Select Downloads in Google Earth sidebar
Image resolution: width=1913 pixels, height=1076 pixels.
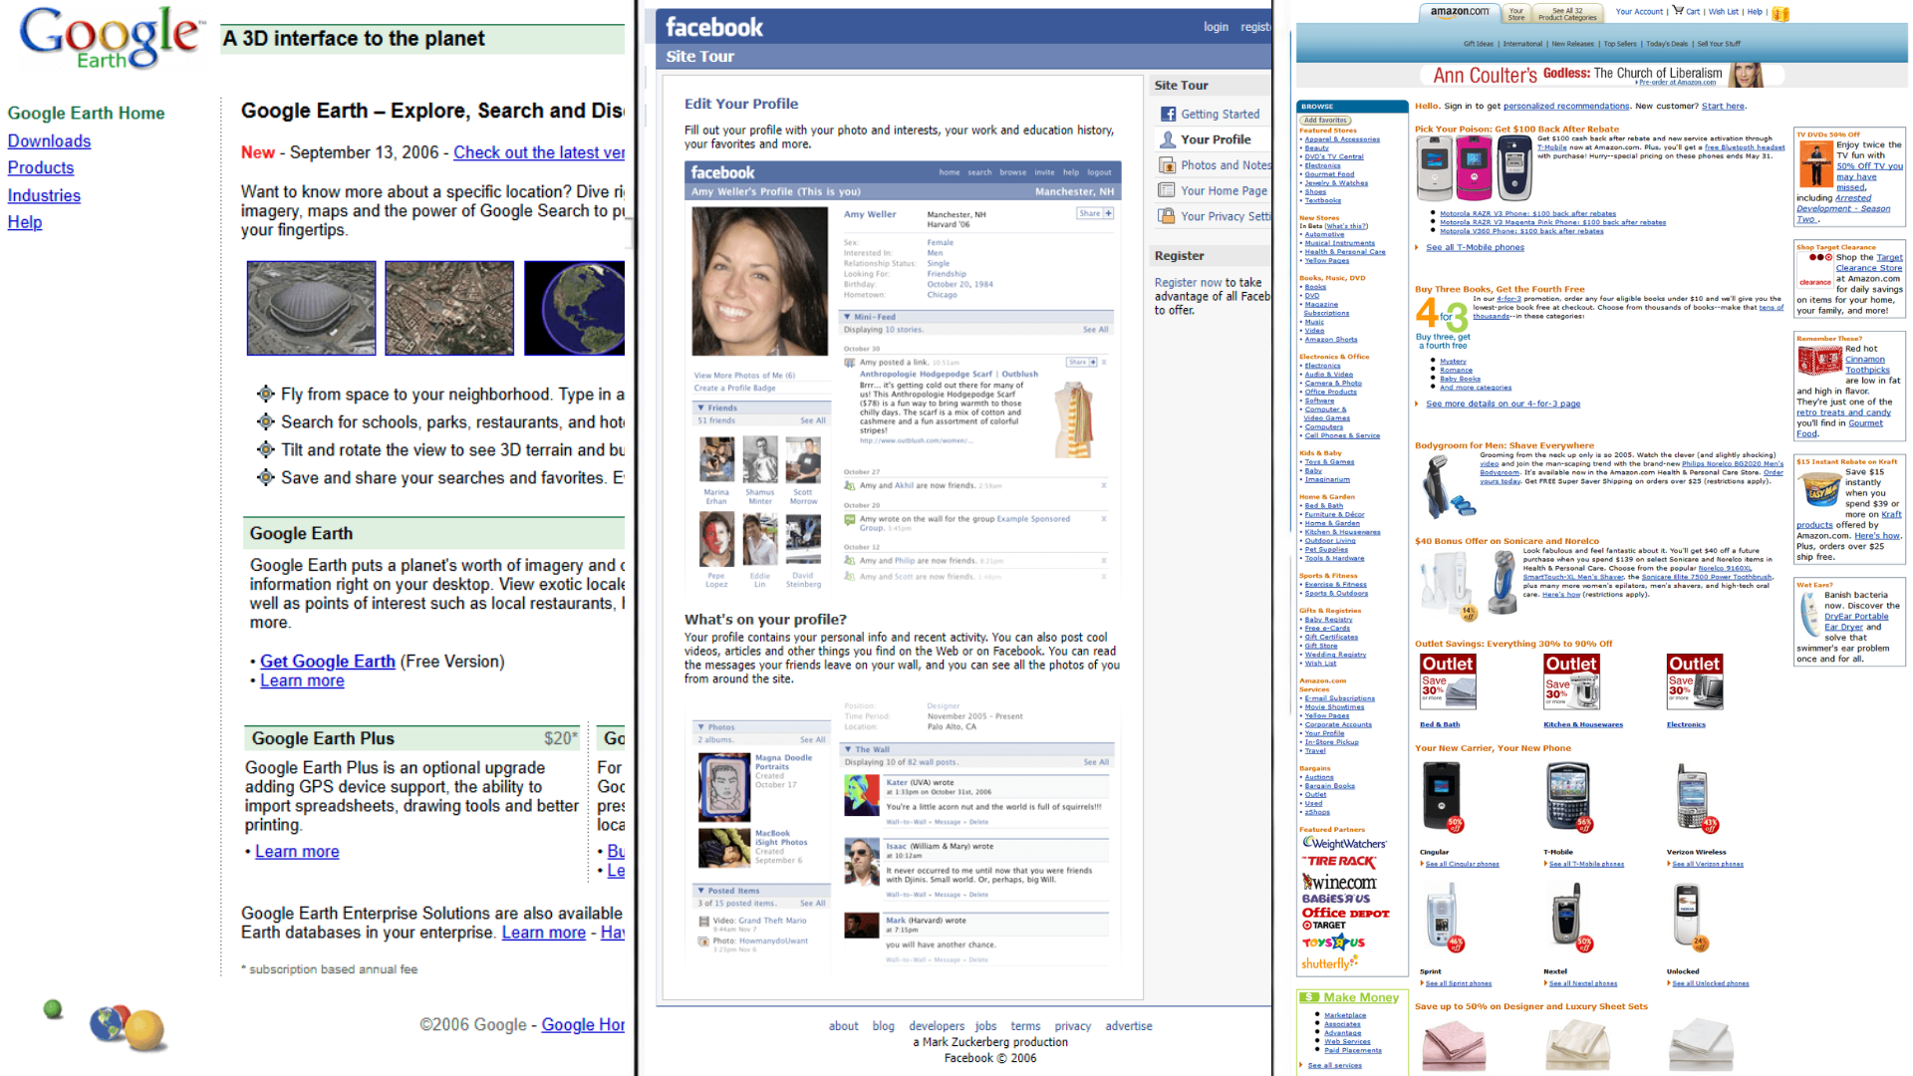click(x=49, y=141)
